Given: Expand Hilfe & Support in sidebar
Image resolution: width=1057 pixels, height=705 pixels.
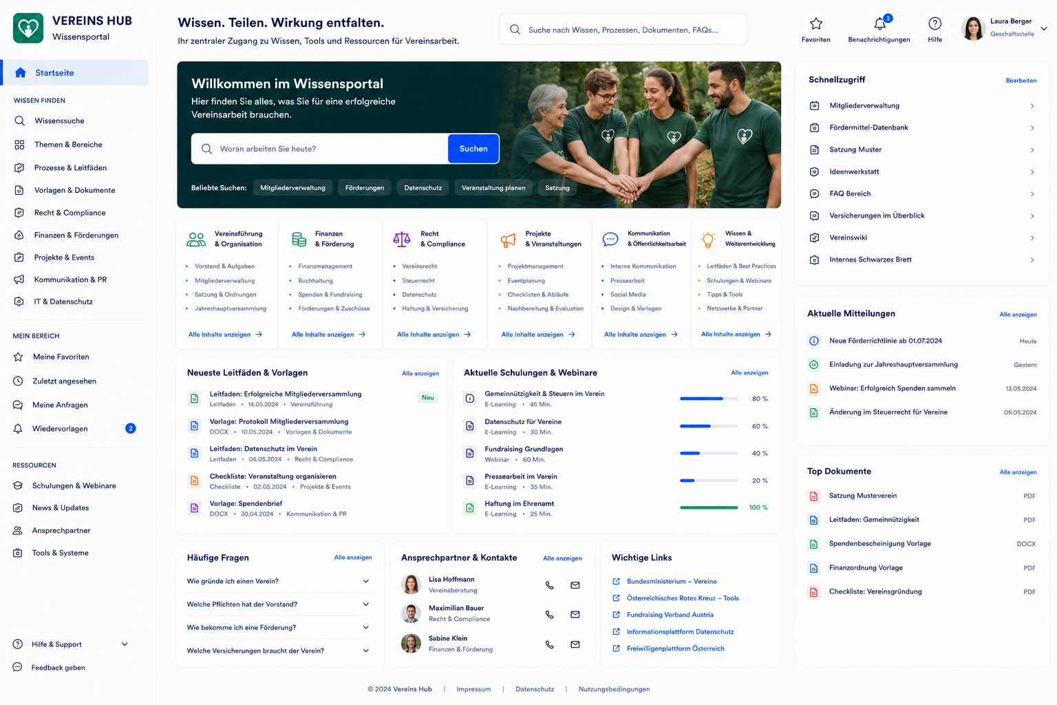Looking at the screenshot, I should tap(125, 644).
